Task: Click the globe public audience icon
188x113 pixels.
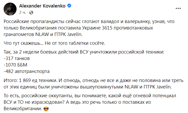Action: pos(31,12)
